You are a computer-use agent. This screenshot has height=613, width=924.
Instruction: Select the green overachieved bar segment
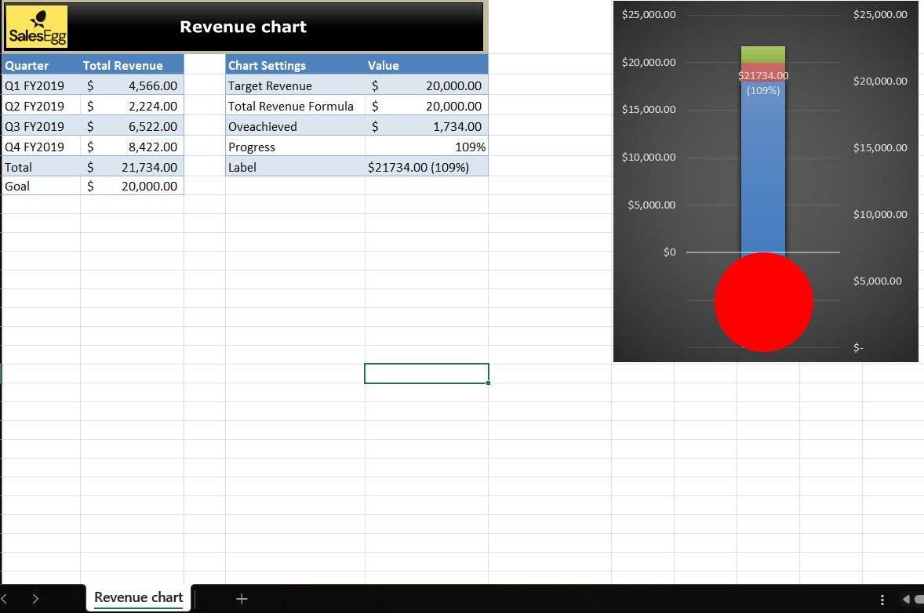pos(762,54)
